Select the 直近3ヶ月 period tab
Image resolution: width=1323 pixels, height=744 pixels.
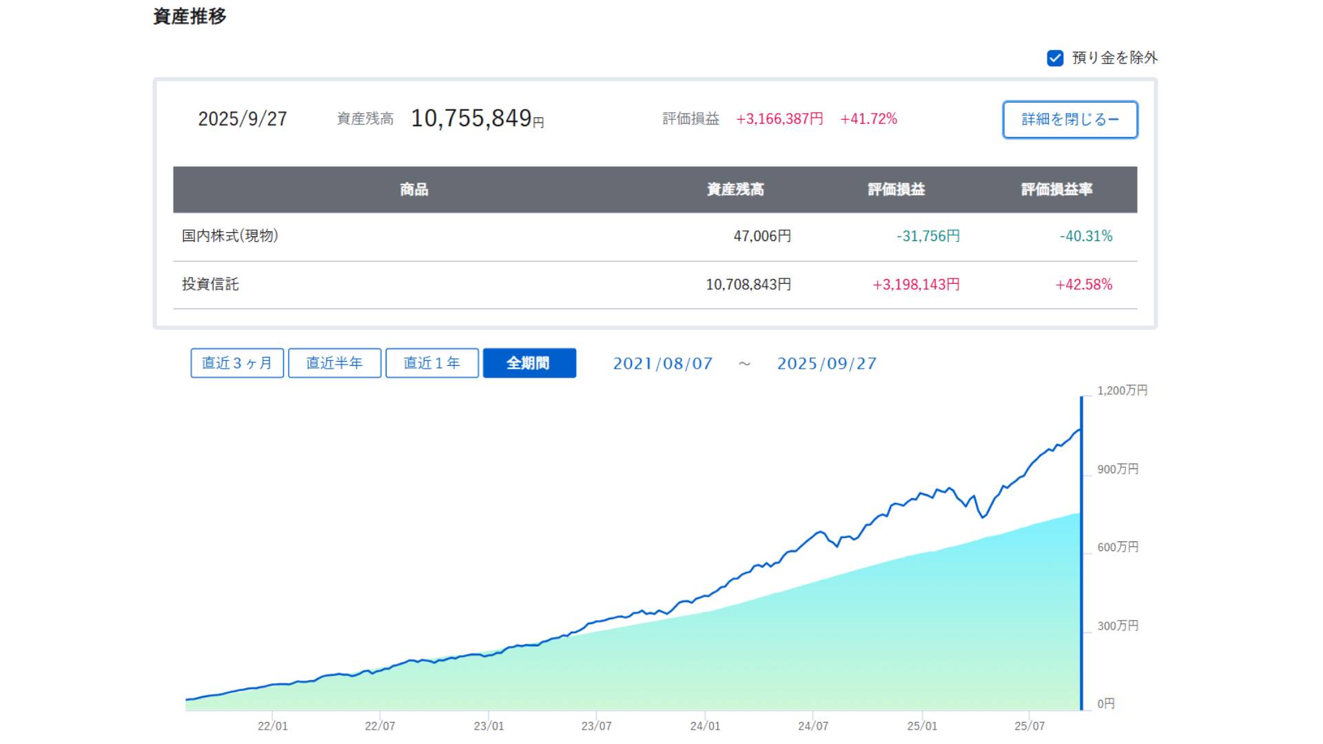coord(237,363)
